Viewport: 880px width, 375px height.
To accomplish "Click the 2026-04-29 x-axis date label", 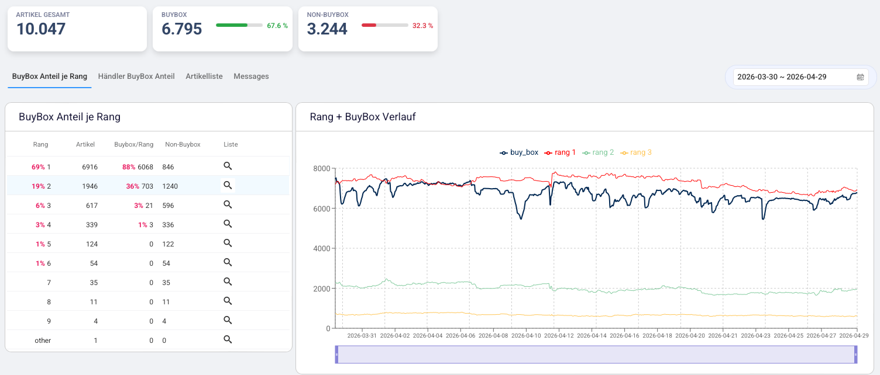I will click(855, 336).
